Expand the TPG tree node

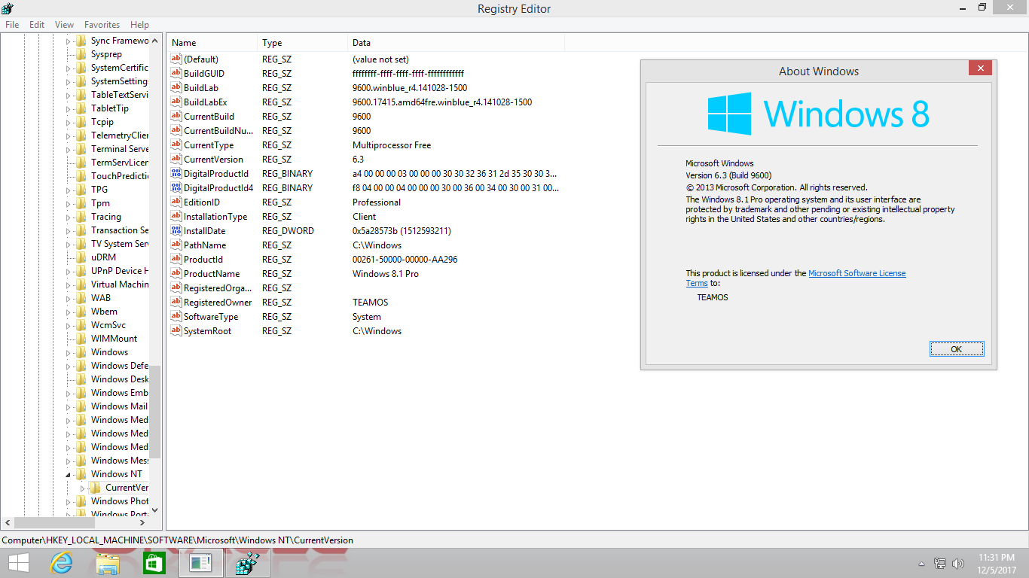coord(68,190)
